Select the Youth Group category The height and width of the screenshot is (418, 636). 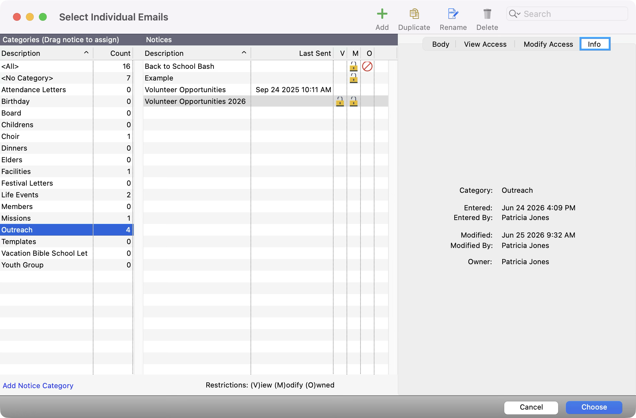coord(67,265)
